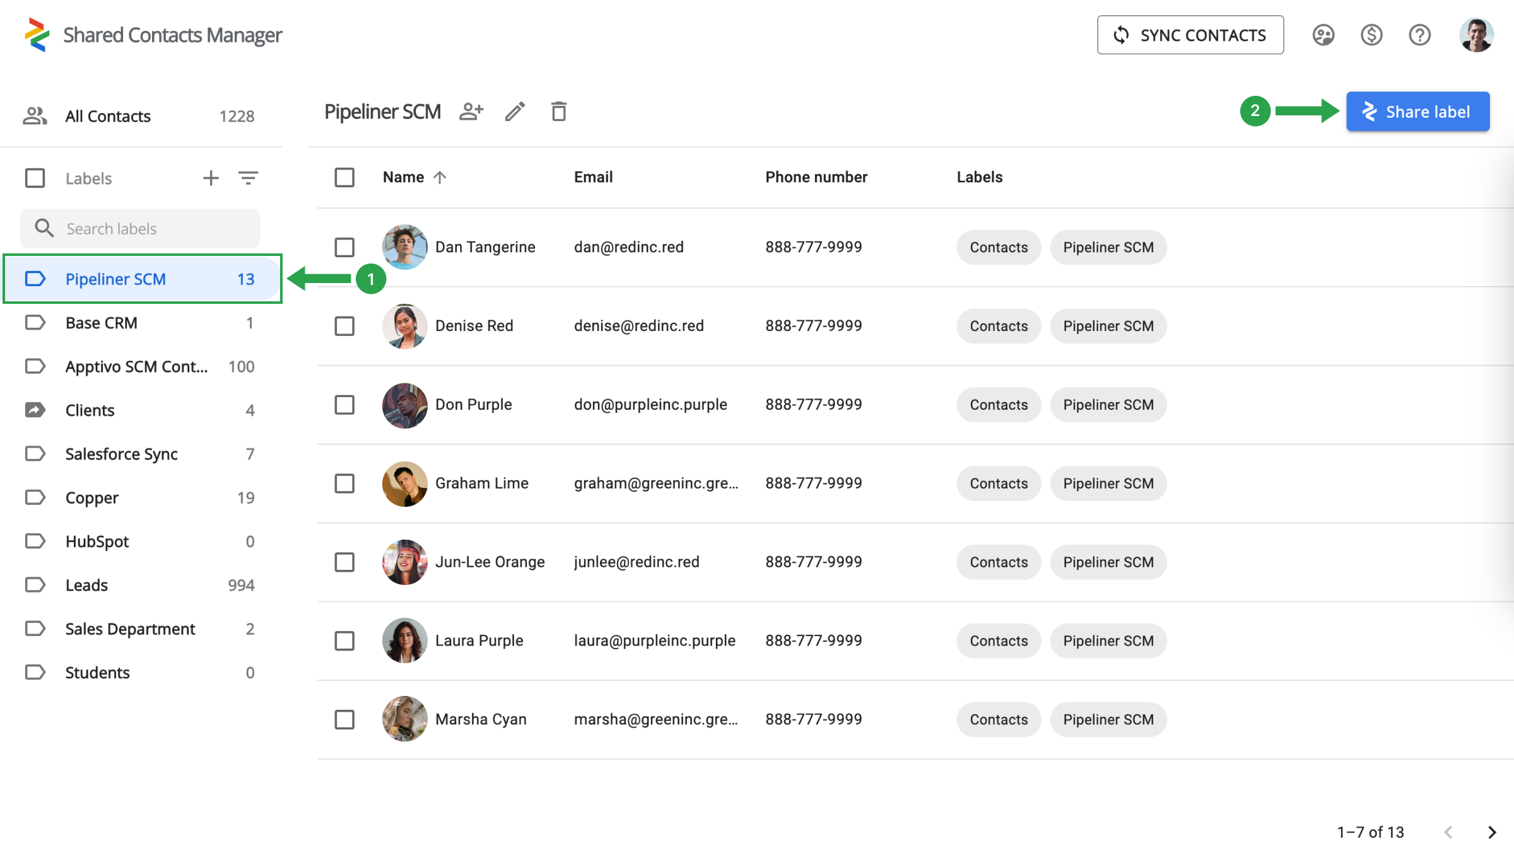Open the labels filter sort icon

pyautogui.click(x=248, y=178)
